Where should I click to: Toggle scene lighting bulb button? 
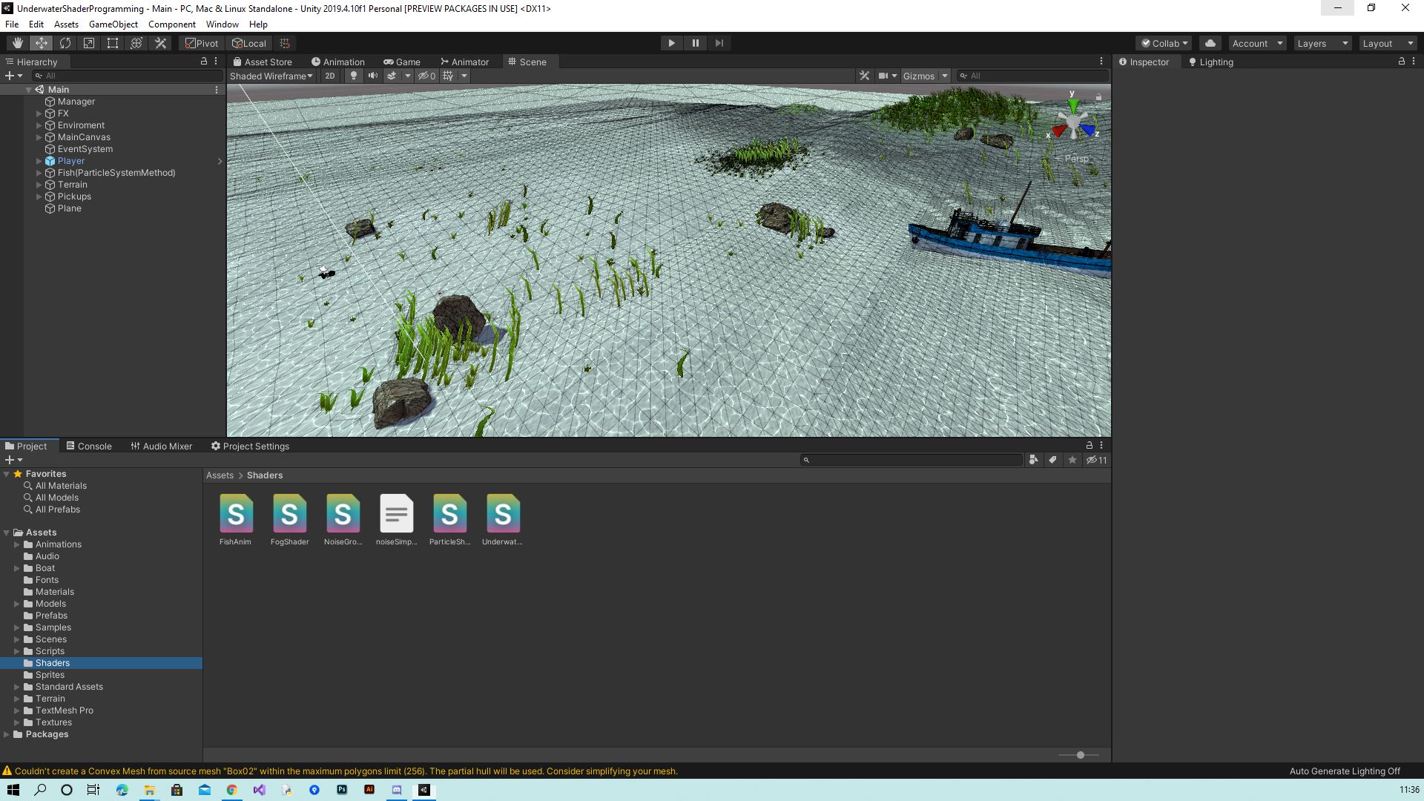(x=354, y=76)
